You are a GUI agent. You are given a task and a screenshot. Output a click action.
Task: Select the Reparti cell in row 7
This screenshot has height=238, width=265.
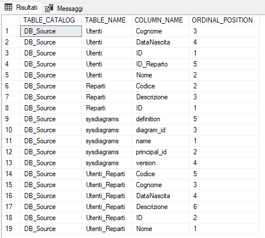pos(107,97)
